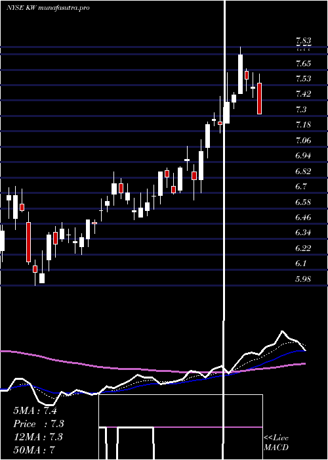
Task: Select the 6.82 price axis label
Action: pyautogui.click(x=303, y=171)
